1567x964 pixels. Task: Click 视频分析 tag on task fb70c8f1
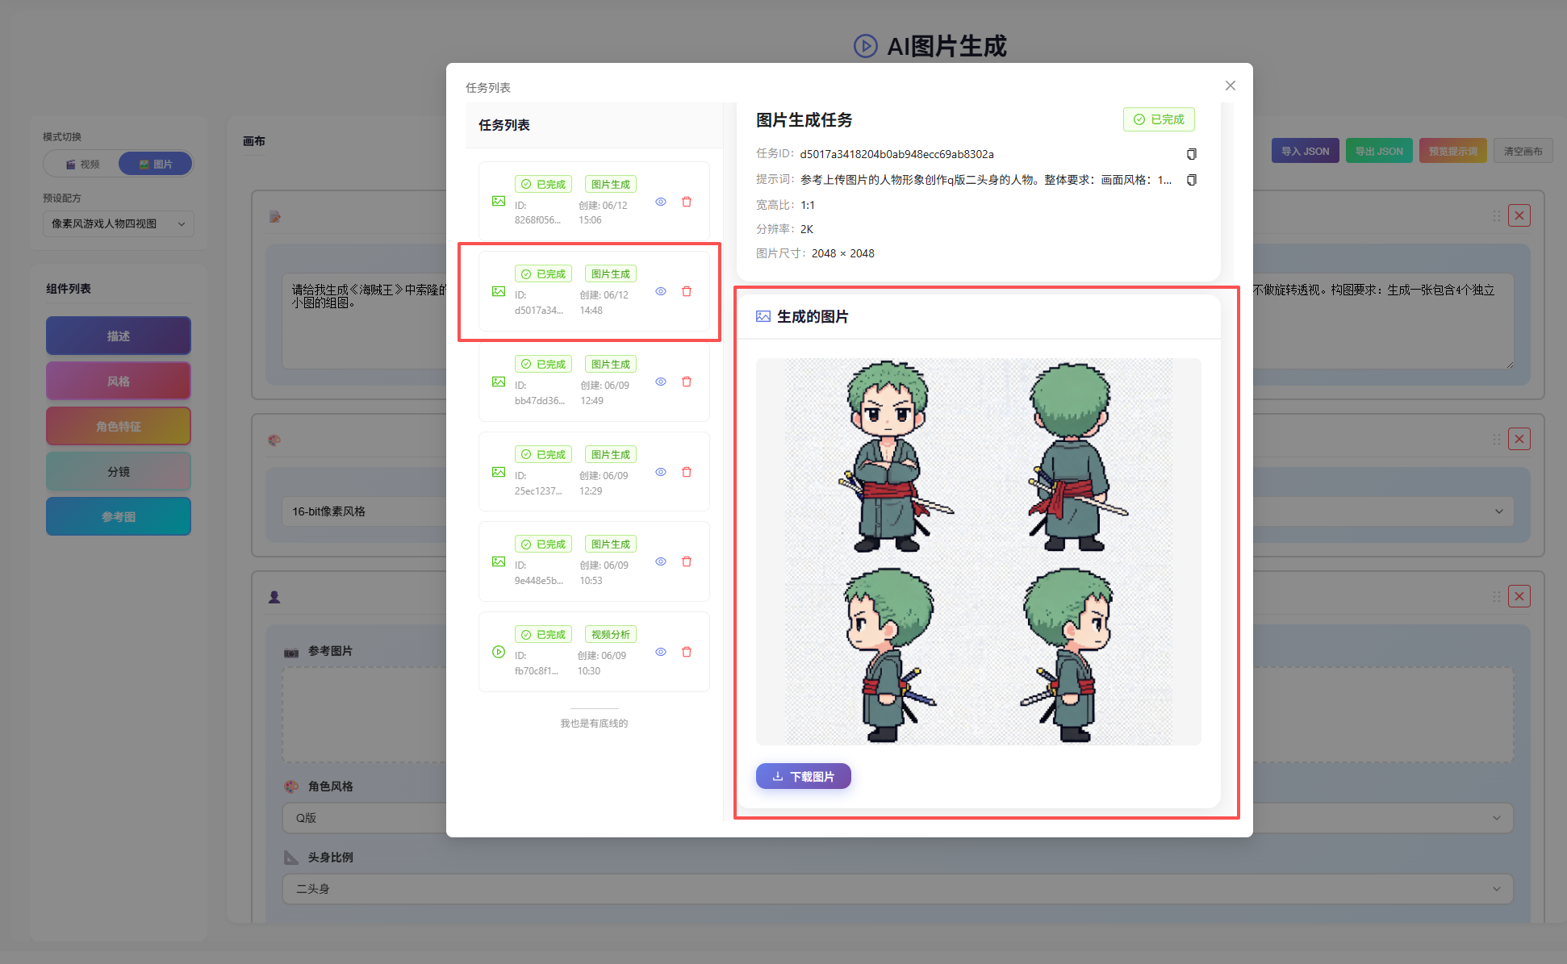point(611,634)
